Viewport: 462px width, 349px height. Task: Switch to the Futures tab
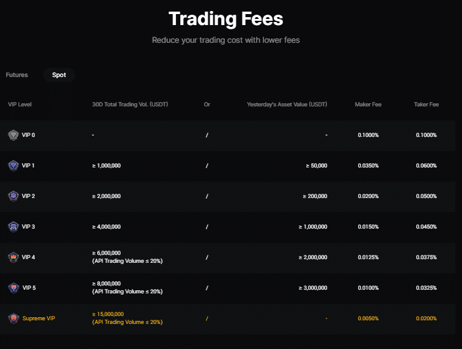(x=17, y=75)
